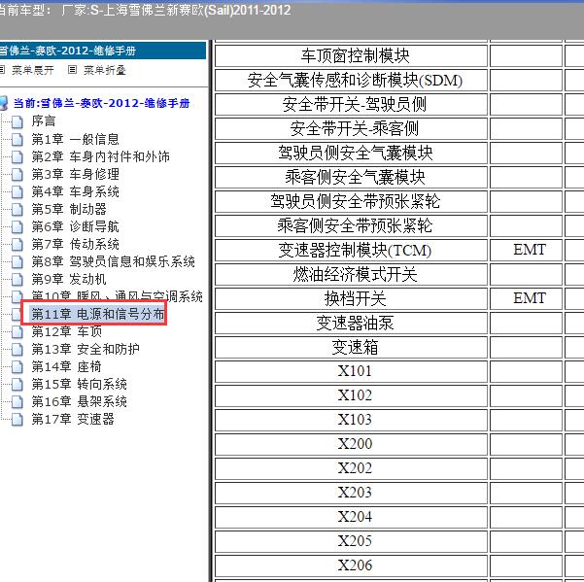Select 第11章 电源和信号分布
584x582 pixels.
coord(98,314)
